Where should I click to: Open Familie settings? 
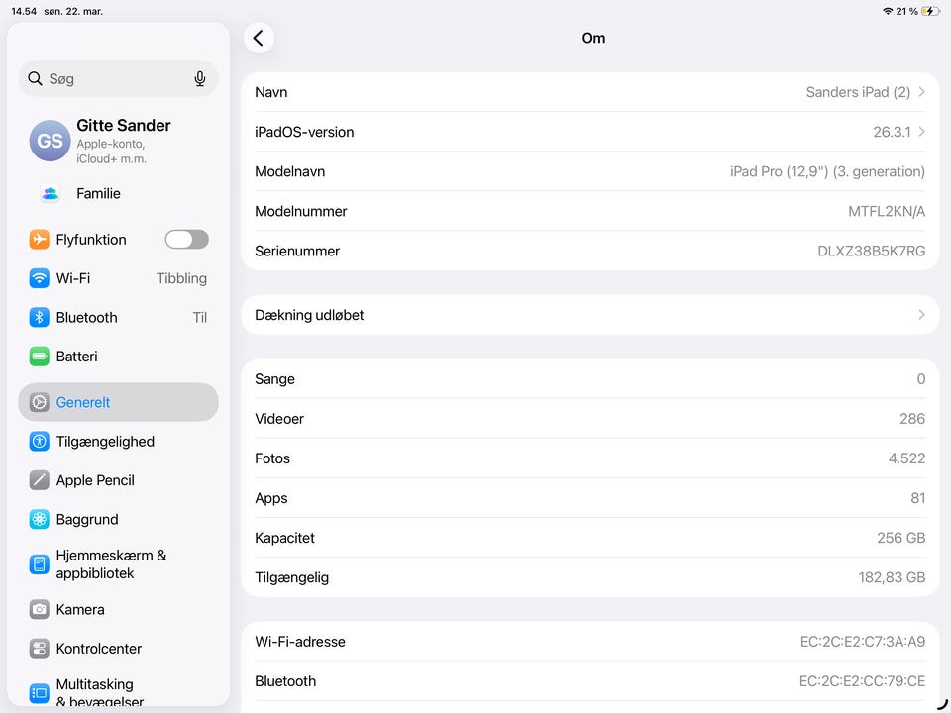coord(118,193)
